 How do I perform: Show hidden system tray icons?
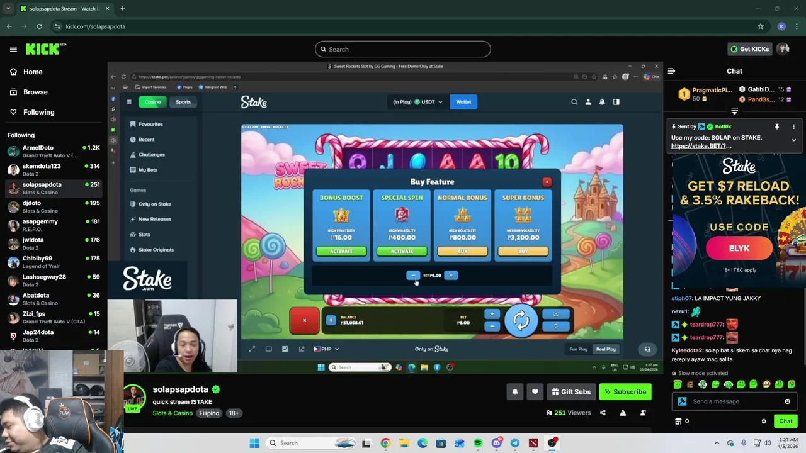(x=717, y=443)
